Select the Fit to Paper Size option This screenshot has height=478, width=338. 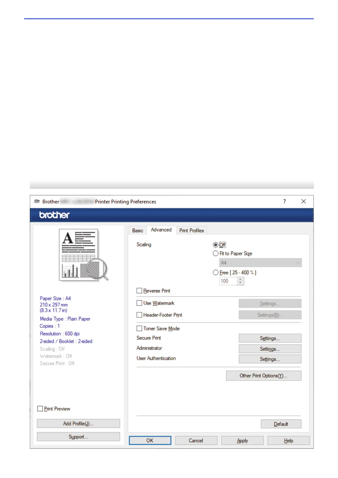coord(216,253)
